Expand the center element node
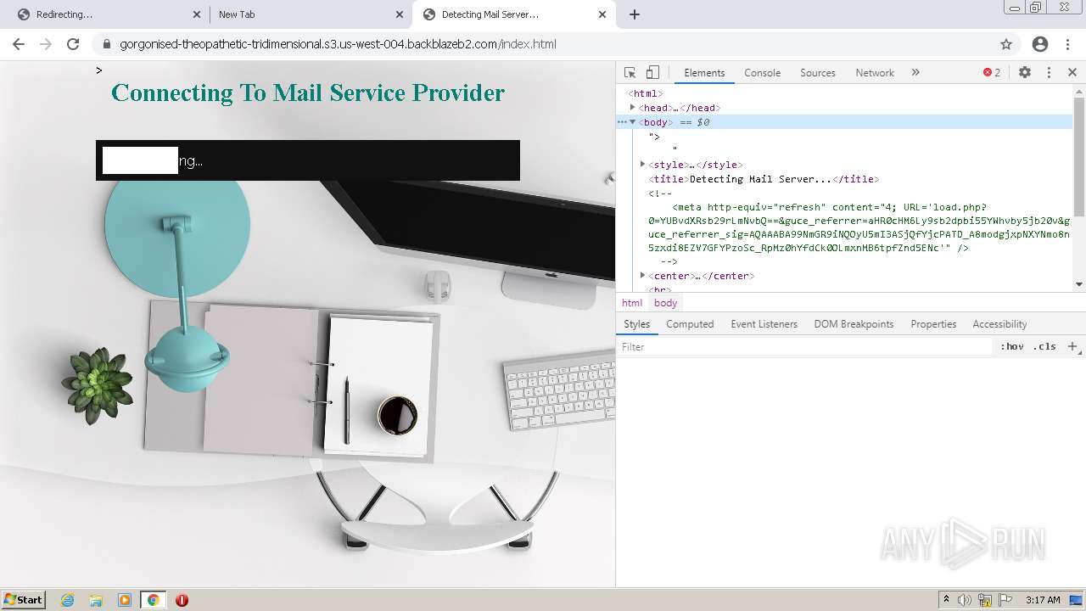Viewport: 1086px width, 611px height. tap(642, 276)
